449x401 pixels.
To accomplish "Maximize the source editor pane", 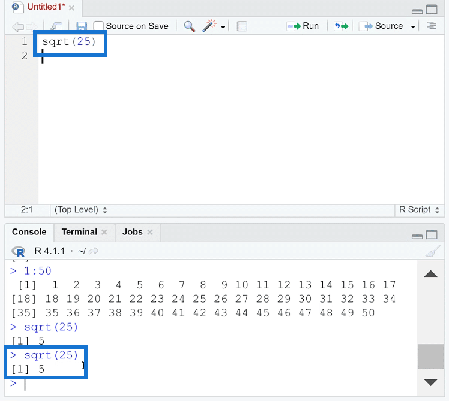I will click(432, 10).
